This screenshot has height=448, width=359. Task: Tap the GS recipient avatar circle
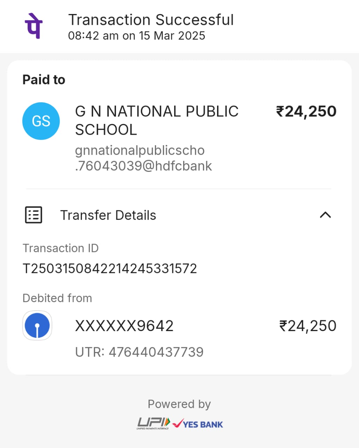pos(41,121)
